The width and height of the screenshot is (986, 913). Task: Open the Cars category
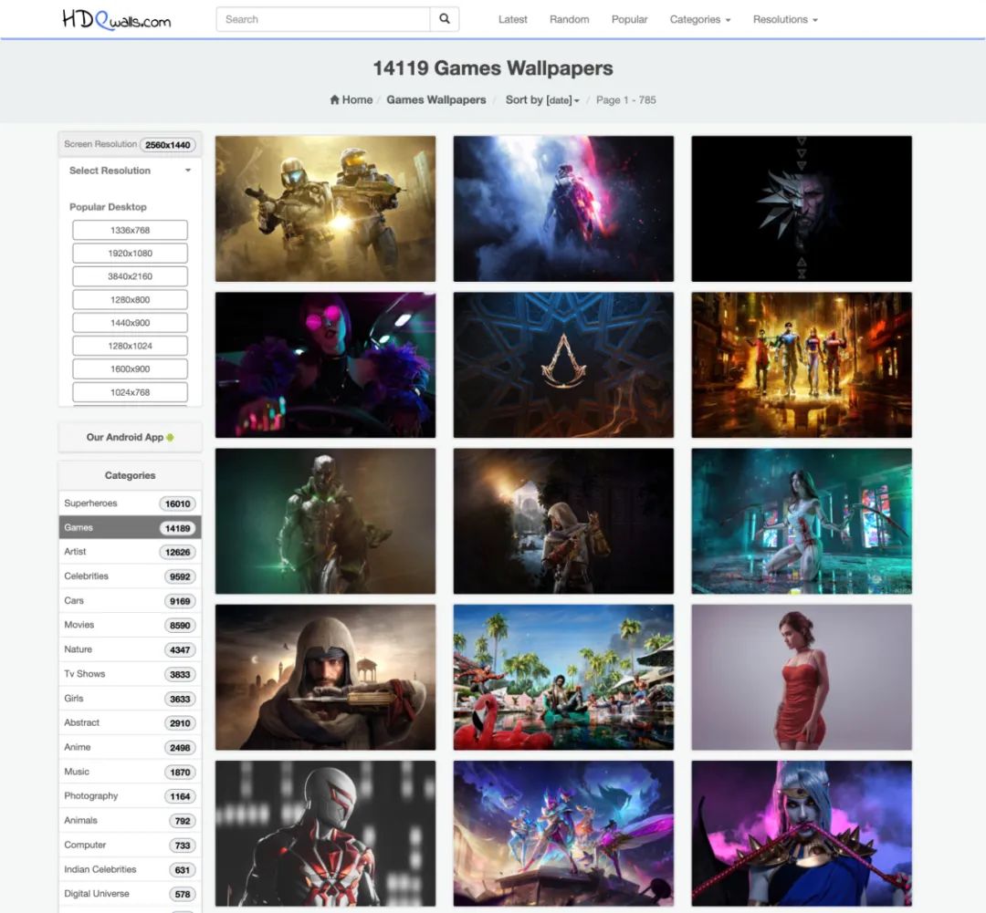pos(131,601)
